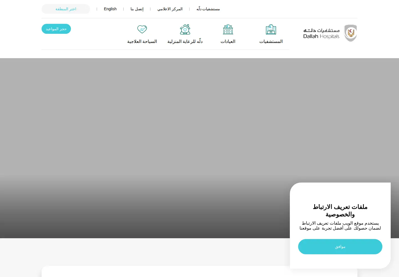Click the home care house icon
This screenshot has height=277, width=399.
(x=185, y=29)
